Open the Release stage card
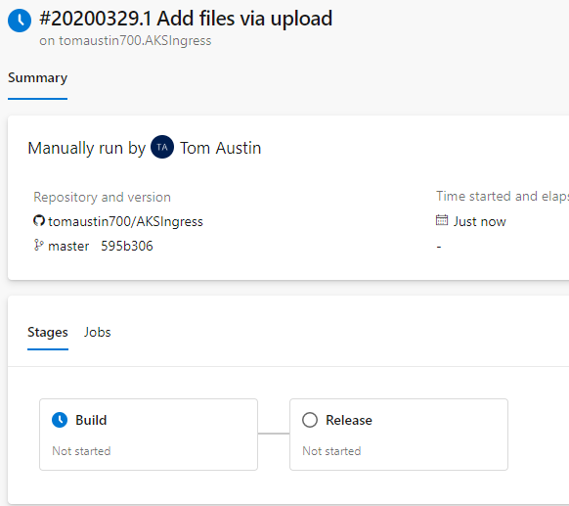Viewport: 569px width, 506px height. (399, 435)
